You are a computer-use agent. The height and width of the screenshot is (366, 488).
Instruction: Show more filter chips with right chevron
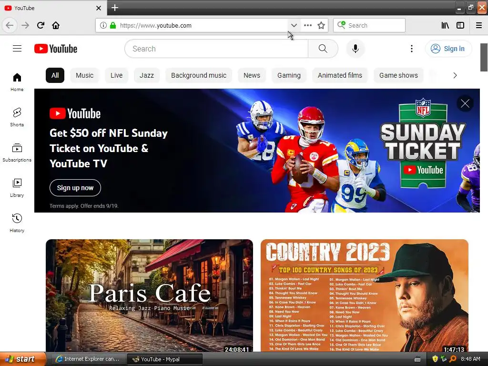point(455,75)
